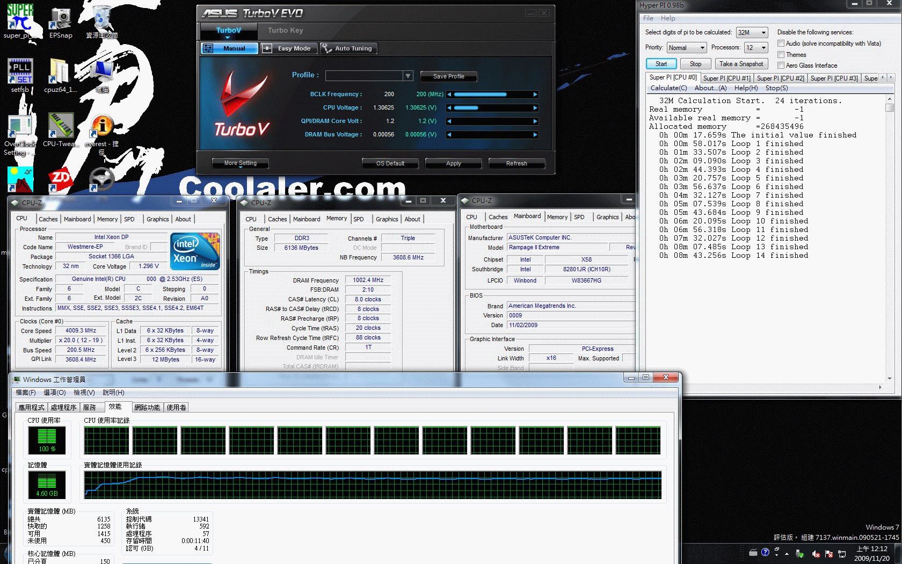The image size is (902, 564).
Task: Open the Task Manager Options menu
Action: tap(54, 393)
